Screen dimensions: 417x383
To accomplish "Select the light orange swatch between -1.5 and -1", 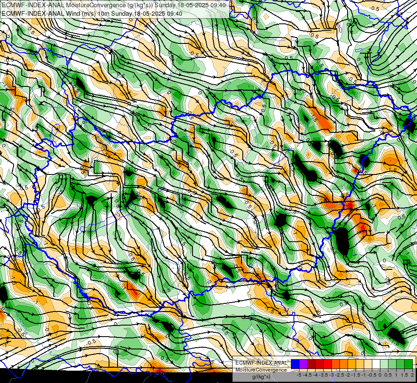I will click(x=360, y=364).
